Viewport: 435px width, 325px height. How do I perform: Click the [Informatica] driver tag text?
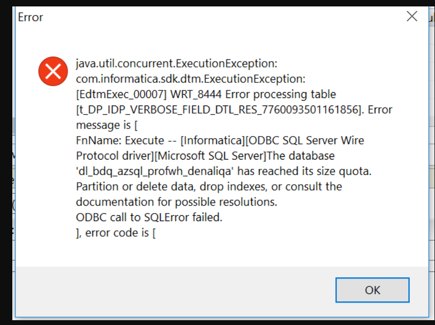pyautogui.click(x=213, y=141)
